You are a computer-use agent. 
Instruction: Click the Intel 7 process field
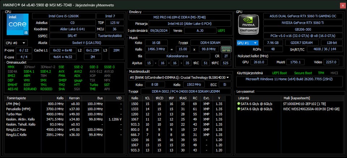110,16
